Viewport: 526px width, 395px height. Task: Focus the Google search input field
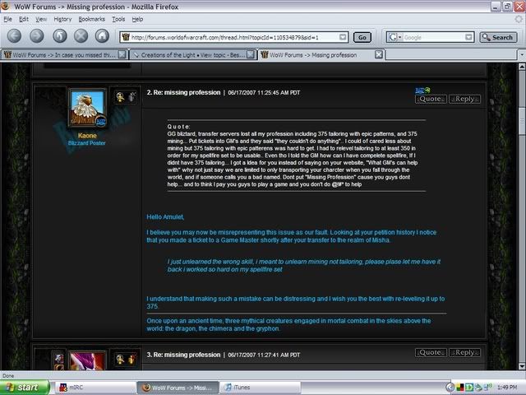pos(434,37)
